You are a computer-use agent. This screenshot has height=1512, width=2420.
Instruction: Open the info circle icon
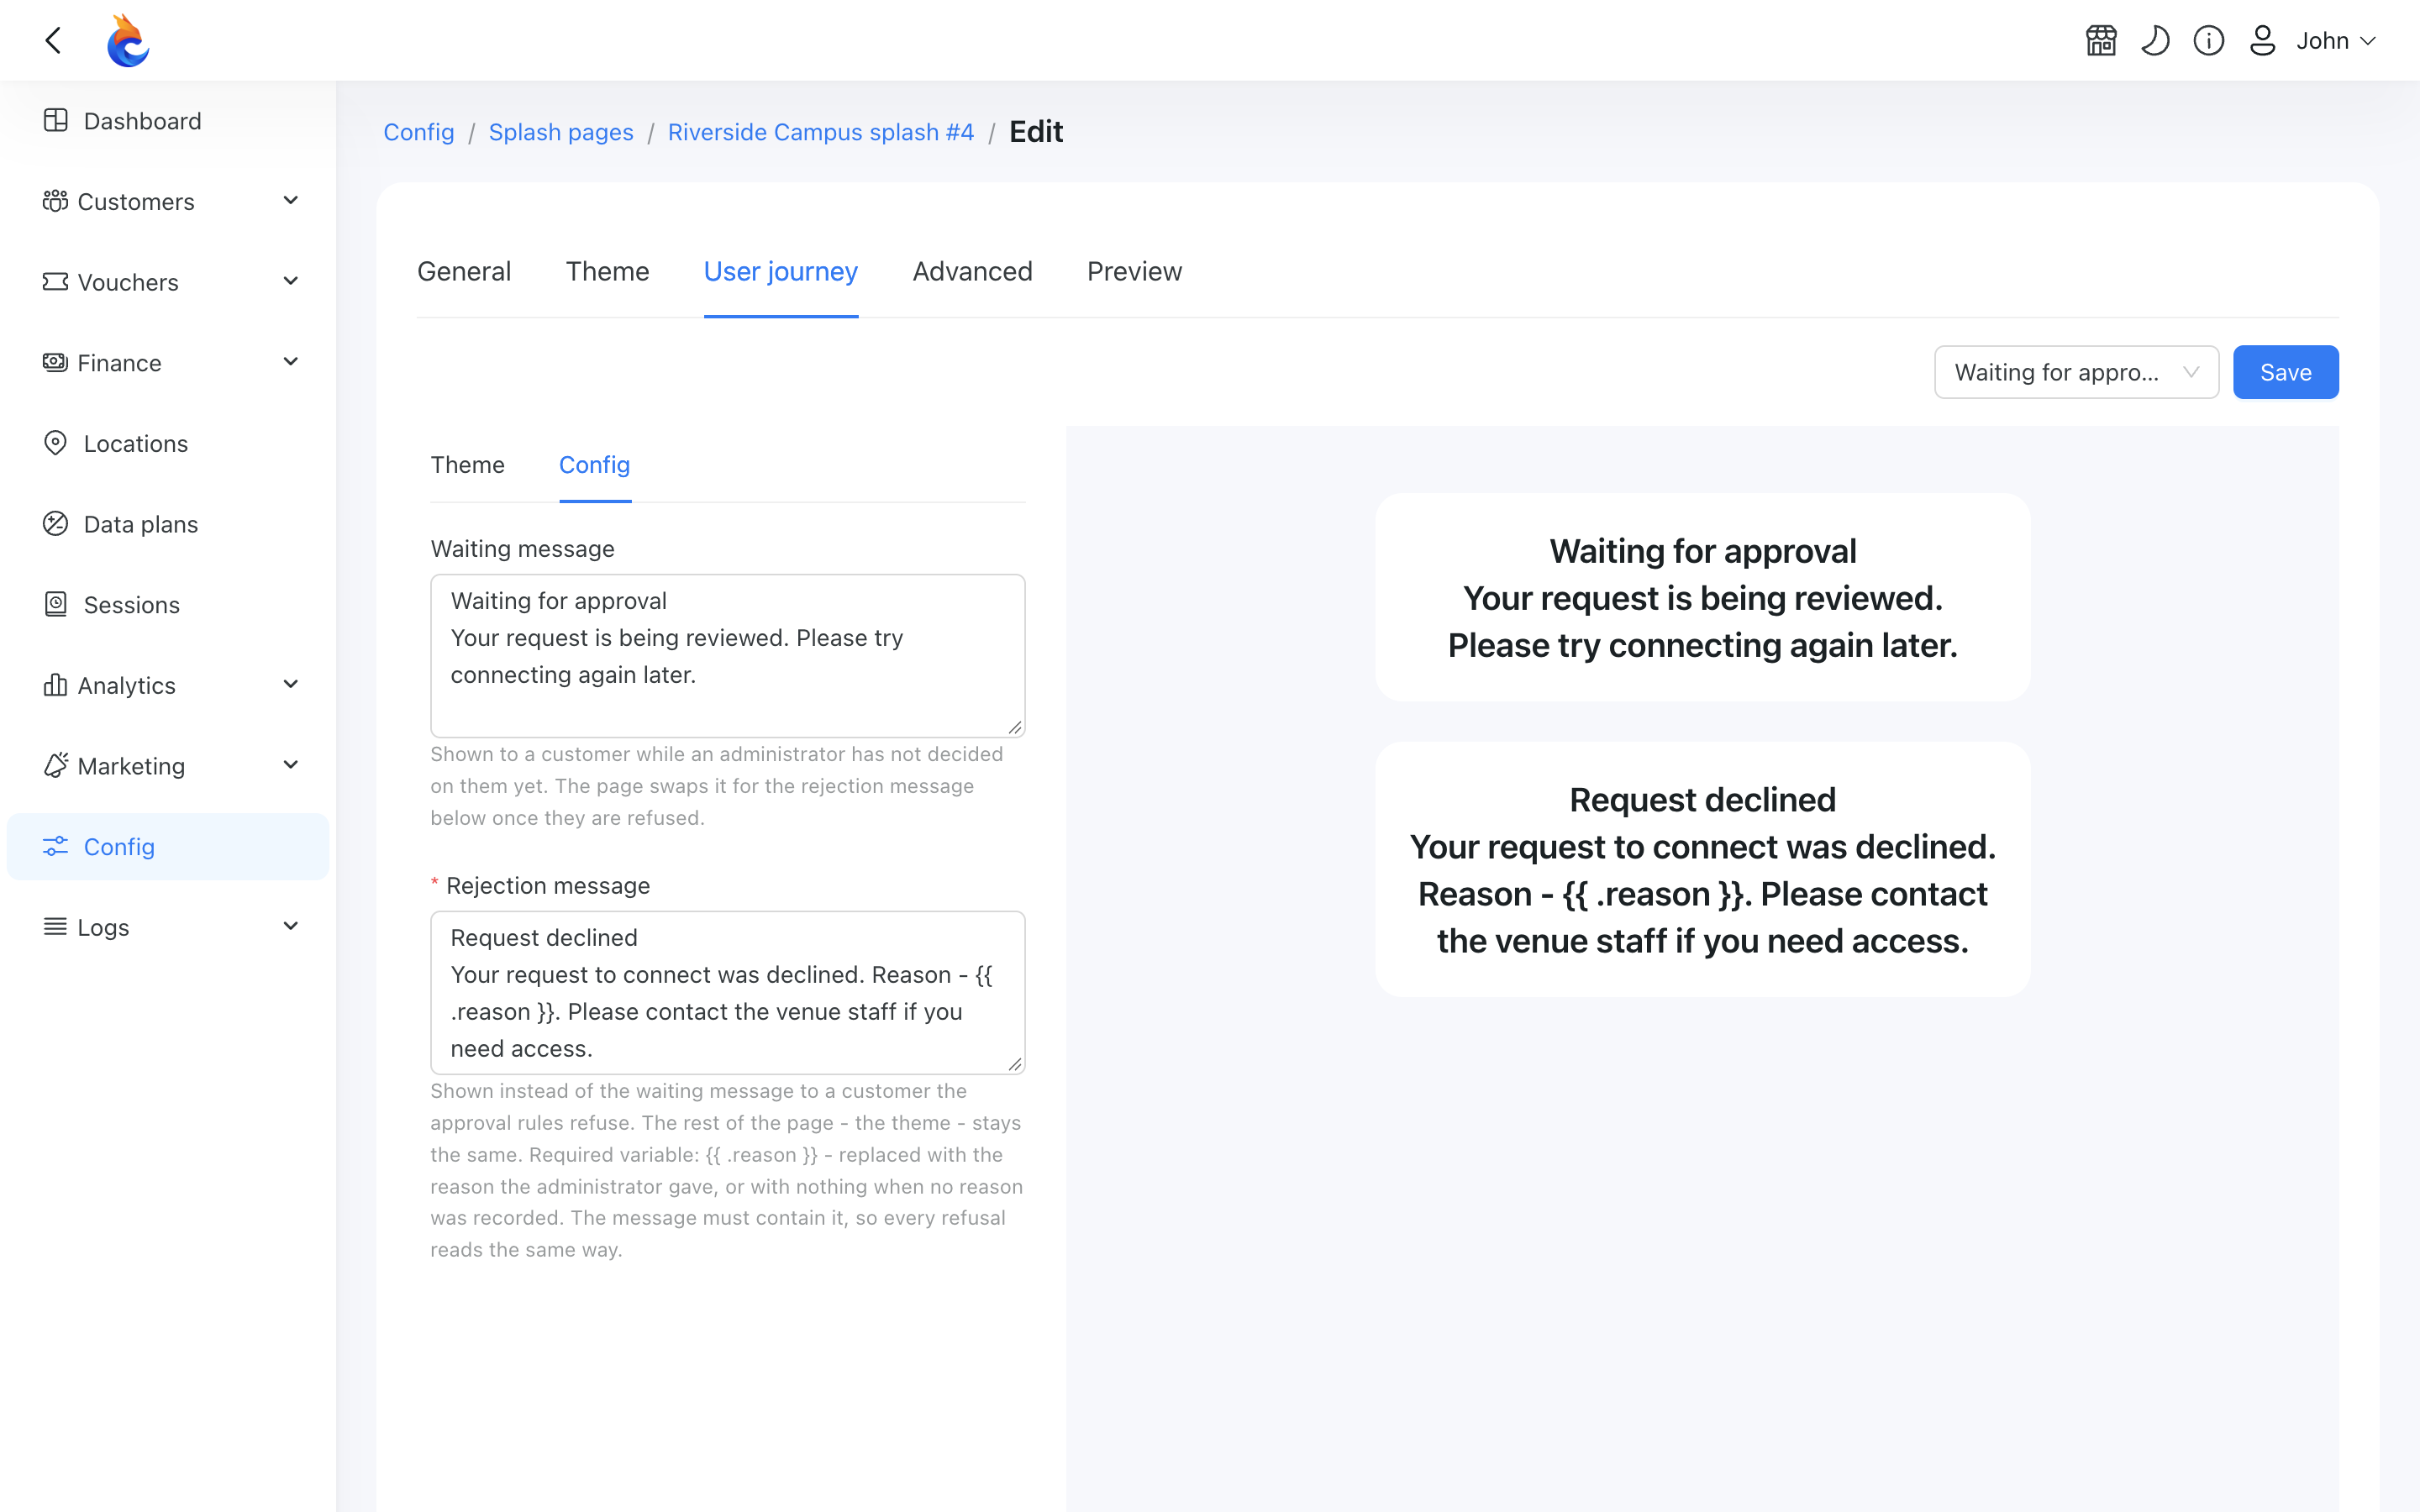click(x=2209, y=40)
